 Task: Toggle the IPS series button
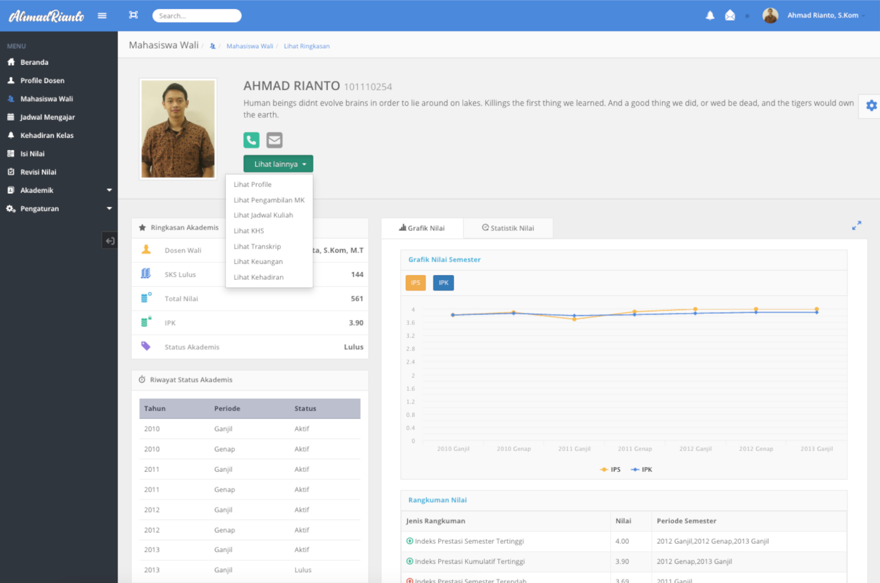coord(415,283)
